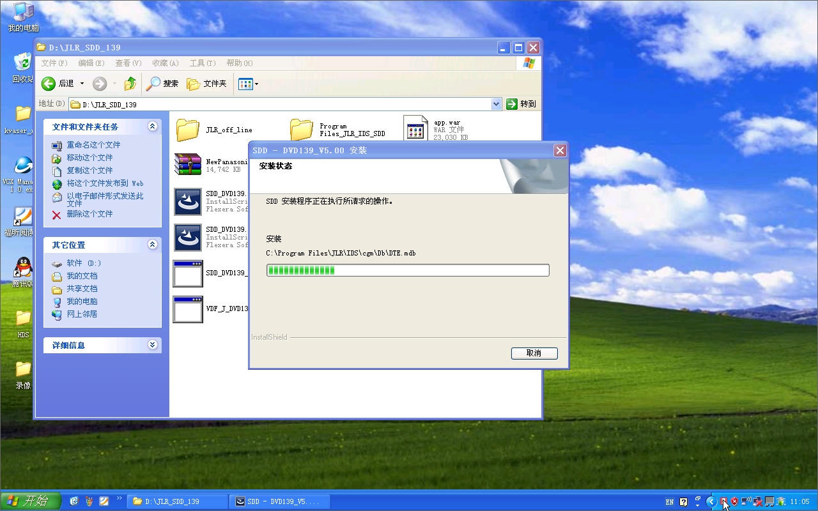Viewport: 818px width, 511px height.
Task: Click the 11:05 taskbar clock
Action: click(799, 501)
